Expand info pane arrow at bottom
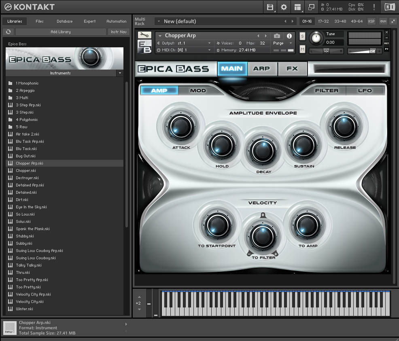Screen dimensions: 399x341 (x=126, y=324)
